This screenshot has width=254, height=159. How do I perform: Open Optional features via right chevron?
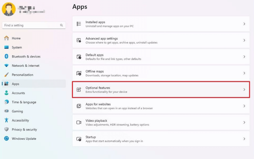(244, 90)
